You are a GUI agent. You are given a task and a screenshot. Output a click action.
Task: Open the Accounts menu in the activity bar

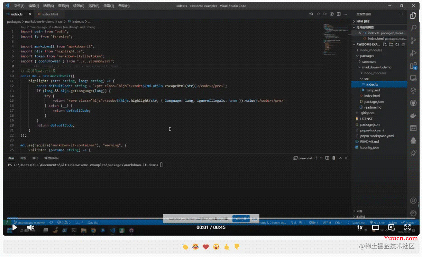413,200
